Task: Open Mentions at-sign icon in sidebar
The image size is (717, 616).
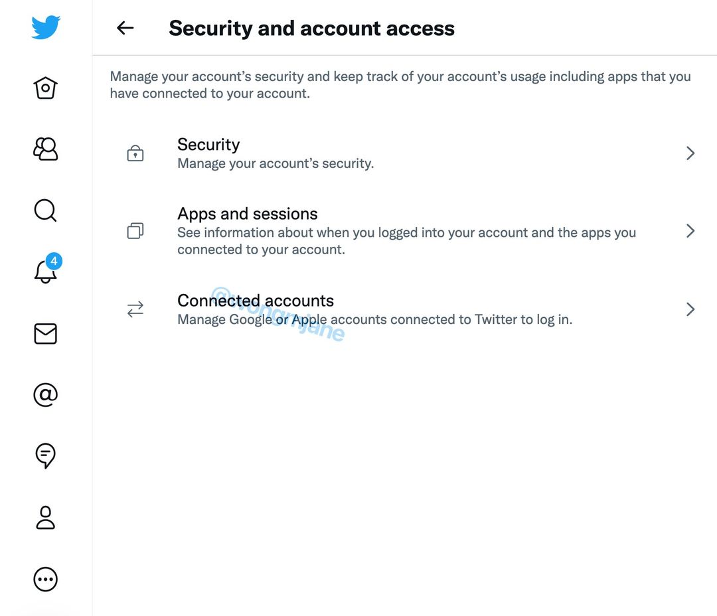Action: (x=46, y=395)
